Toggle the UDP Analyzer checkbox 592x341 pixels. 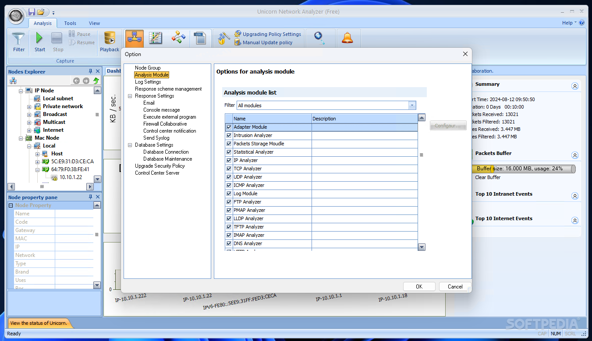[x=229, y=177]
